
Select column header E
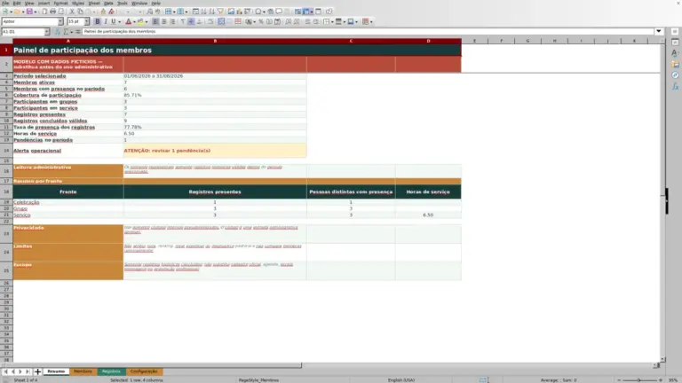click(474, 41)
